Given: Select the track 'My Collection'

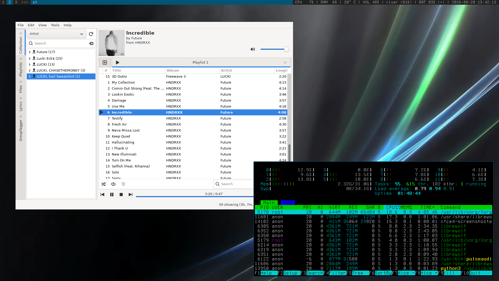Looking at the screenshot, I should pyautogui.click(x=193, y=83).
